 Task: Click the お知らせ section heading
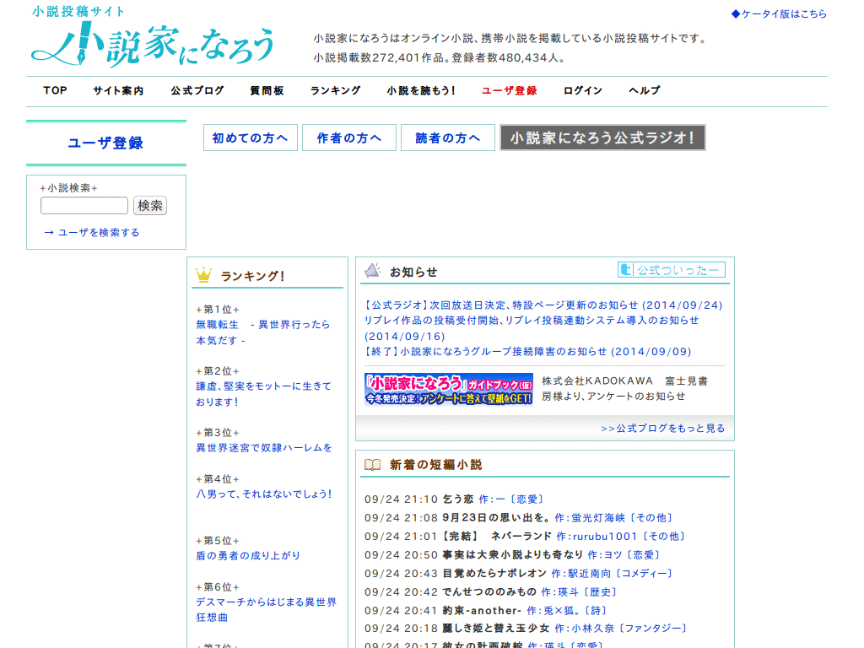tap(413, 273)
